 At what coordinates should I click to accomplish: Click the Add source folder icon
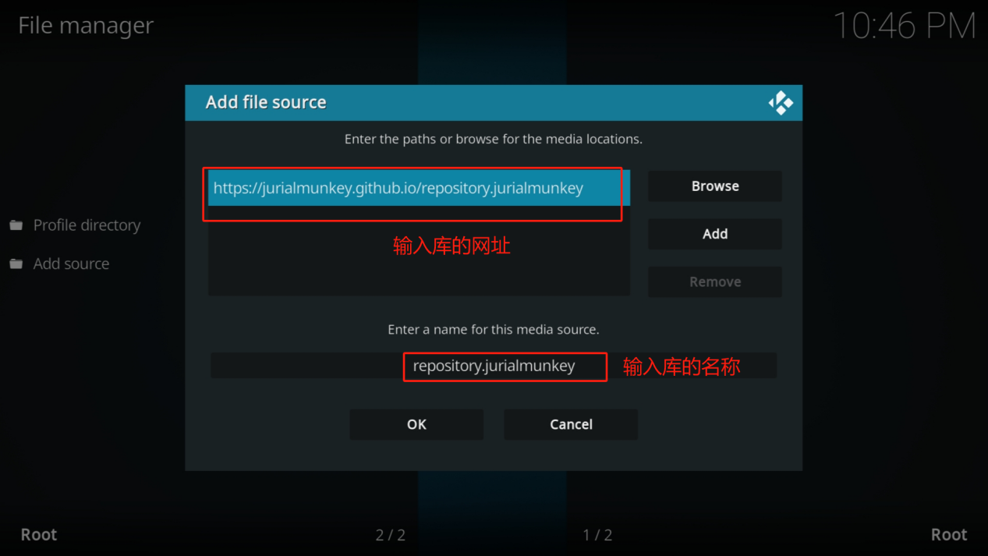point(16,264)
